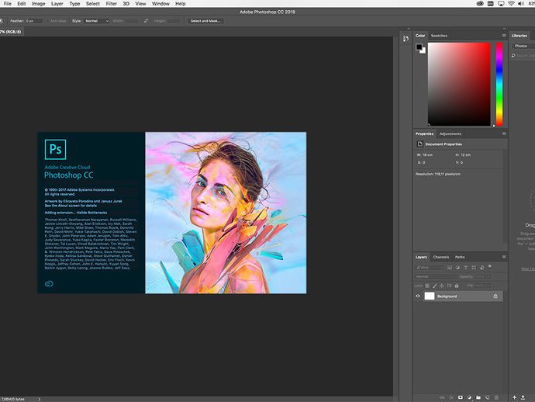This screenshot has width=535, height=402.
Task: Open the View menu
Action: (x=140, y=4)
